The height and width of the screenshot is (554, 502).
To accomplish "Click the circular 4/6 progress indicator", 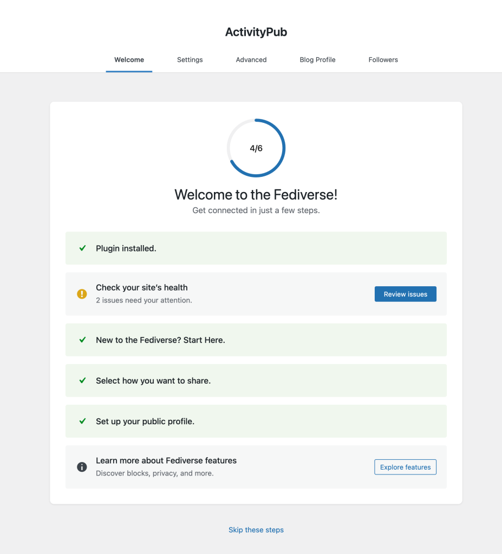I will click(x=256, y=148).
